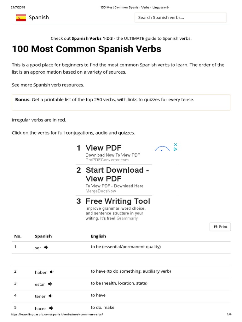Open the verb estar conjugation link

point(40,284)
